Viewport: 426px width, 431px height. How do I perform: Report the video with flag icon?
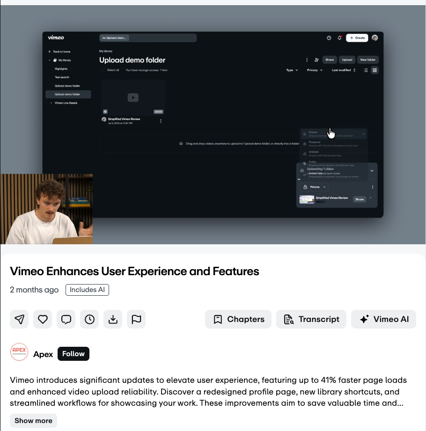[136, 319]
